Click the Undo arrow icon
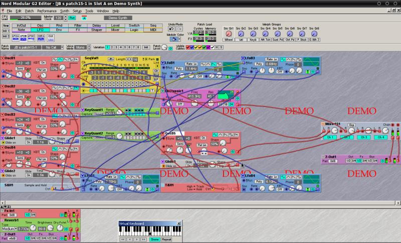Image resolution: width=401 pixels, height=243 pixels. [171, 29]
